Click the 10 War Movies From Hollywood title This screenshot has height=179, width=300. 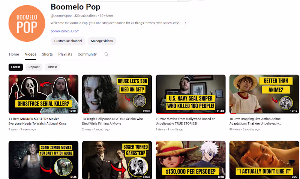(x=186, y=121)
